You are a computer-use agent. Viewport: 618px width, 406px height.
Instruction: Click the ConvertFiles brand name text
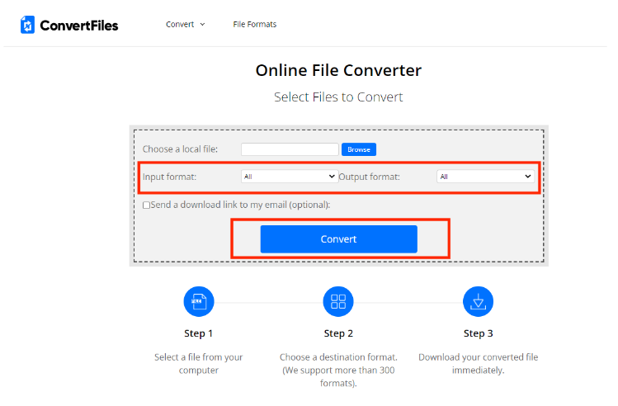pyautogui.click(x=79, y=26)
